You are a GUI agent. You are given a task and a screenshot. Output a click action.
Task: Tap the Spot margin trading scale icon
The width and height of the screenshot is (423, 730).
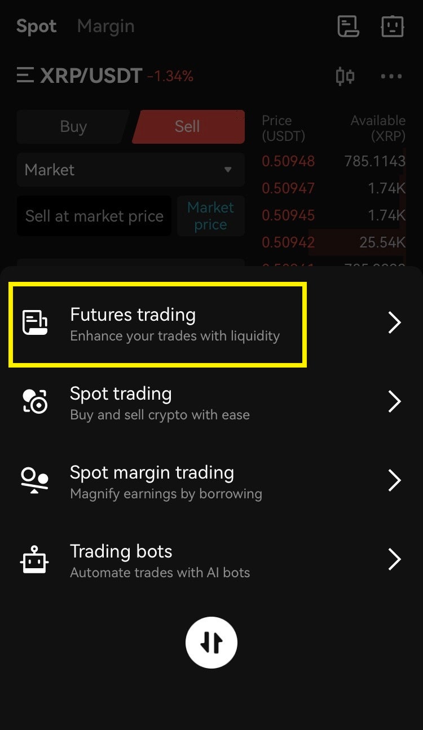(34, 480)
